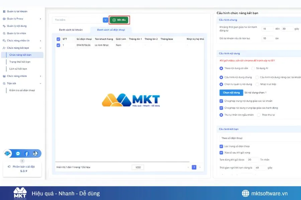Enable Lọc trùng số điện thoại checkbox

(x=221, y=145)
